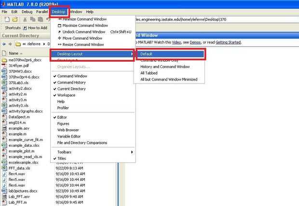Click the Getting Started link
299x206 pixels.
[228, 42]
